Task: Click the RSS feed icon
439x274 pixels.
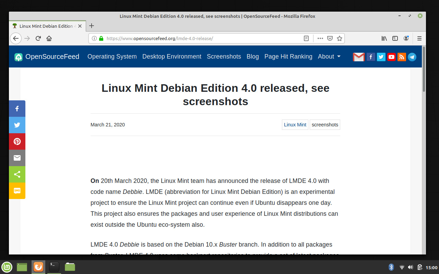Action: 402,57
